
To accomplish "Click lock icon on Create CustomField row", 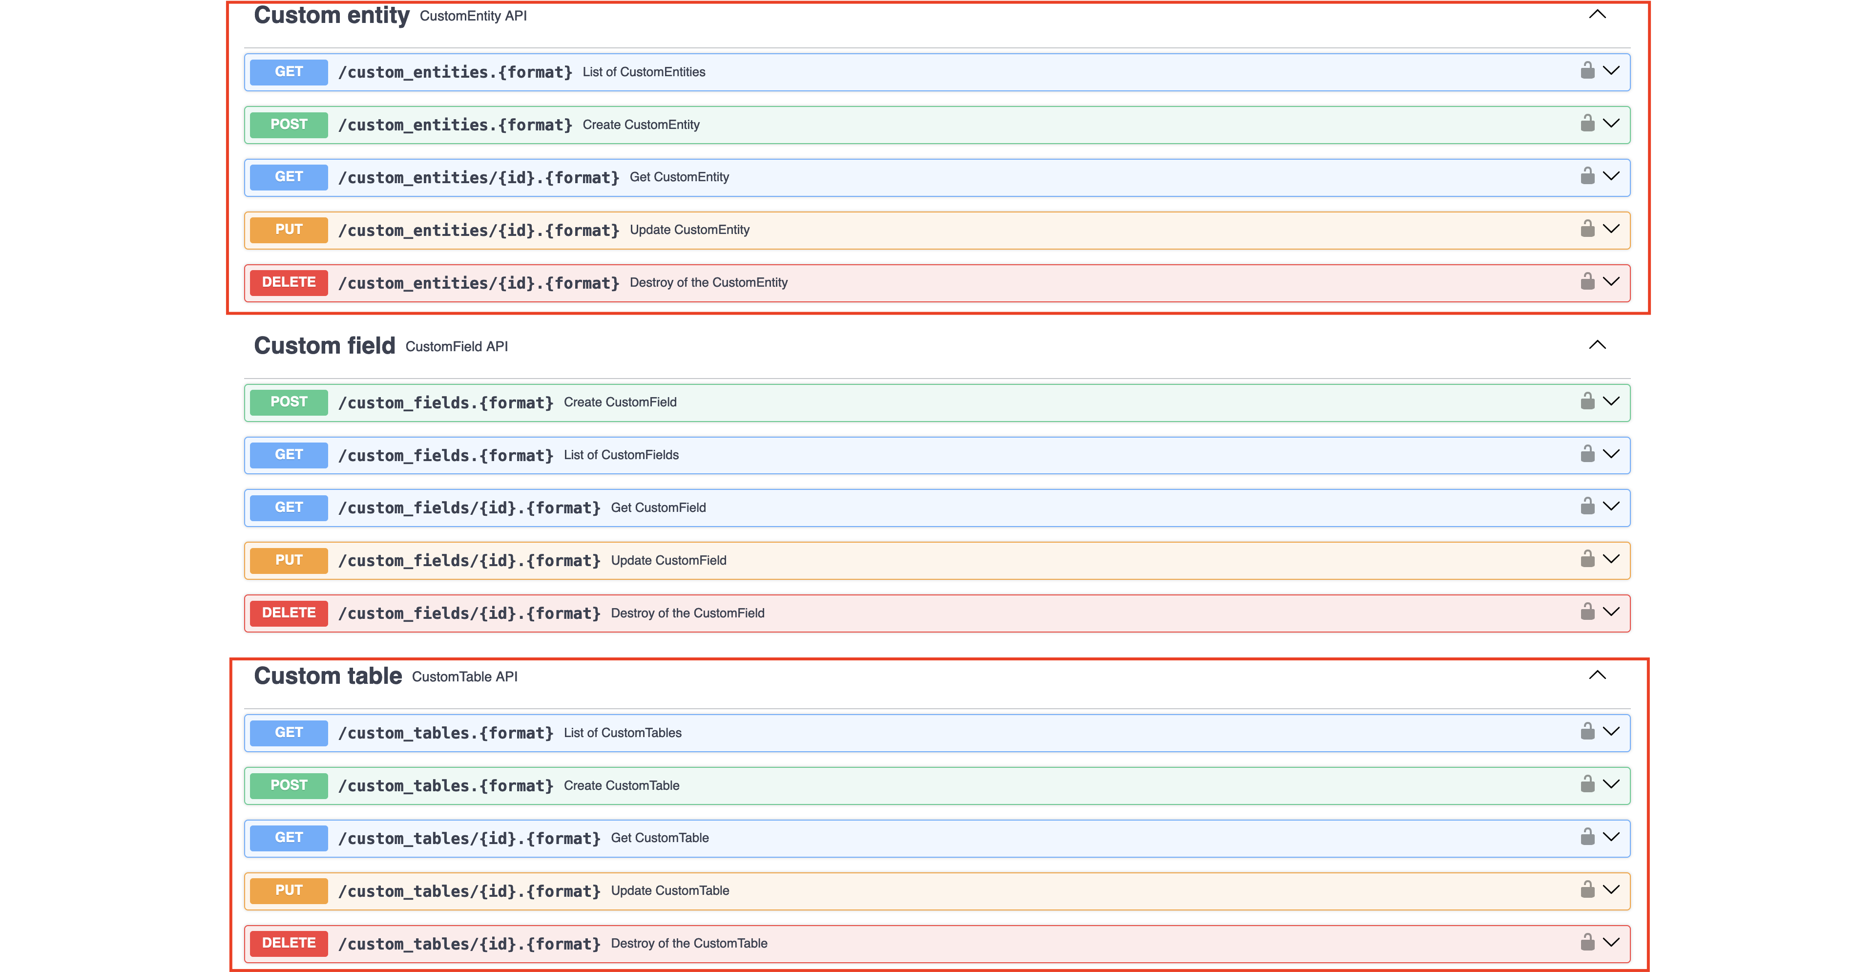I will pyautogui.click(x=1587, y=401).
